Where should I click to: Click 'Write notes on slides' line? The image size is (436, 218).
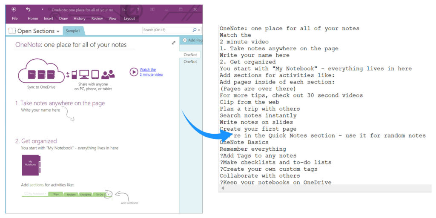click(256, 122)
